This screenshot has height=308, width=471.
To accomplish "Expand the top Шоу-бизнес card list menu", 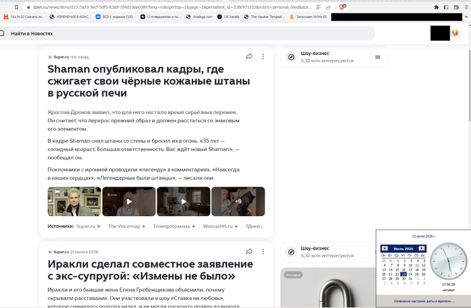I will 377,57.
